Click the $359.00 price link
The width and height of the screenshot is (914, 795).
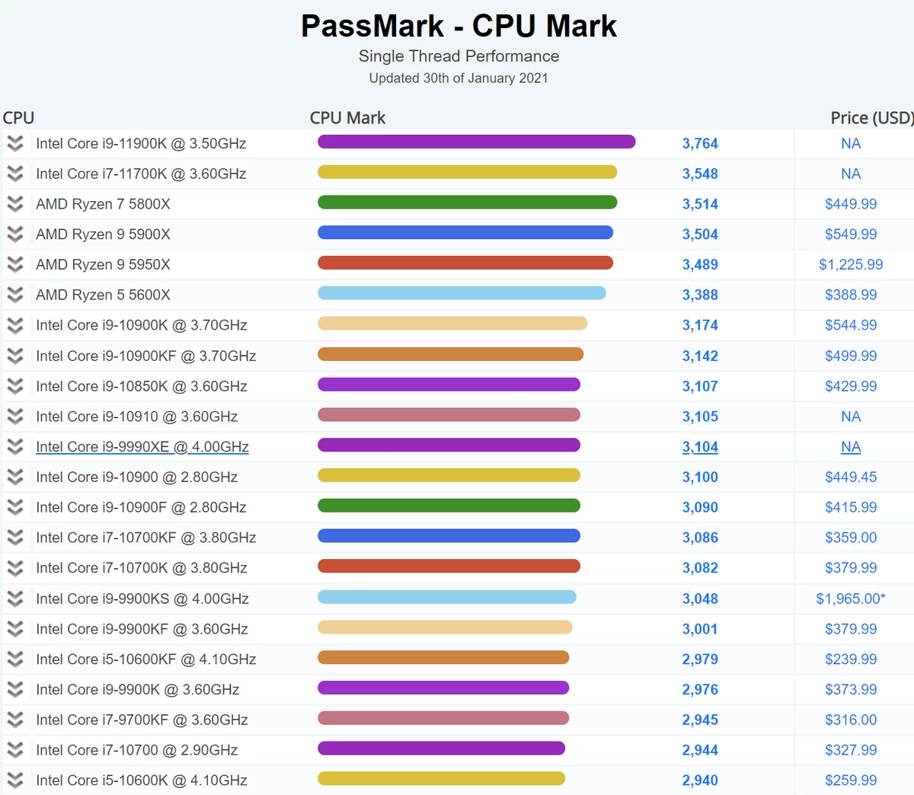pyautogui.click(x=851, y=538)
